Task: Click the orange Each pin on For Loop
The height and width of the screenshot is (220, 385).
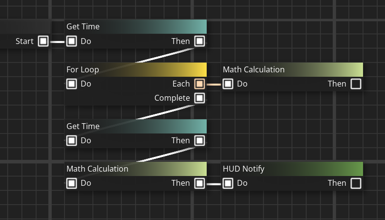Action: [x=199, y=84]
